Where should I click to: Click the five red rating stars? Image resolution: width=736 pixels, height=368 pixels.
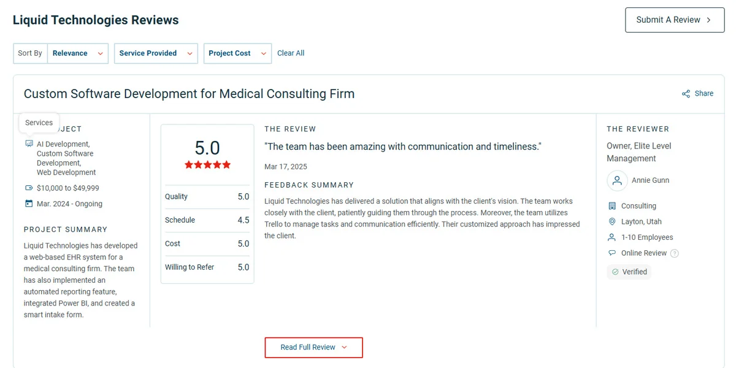(x=207, y=165)
